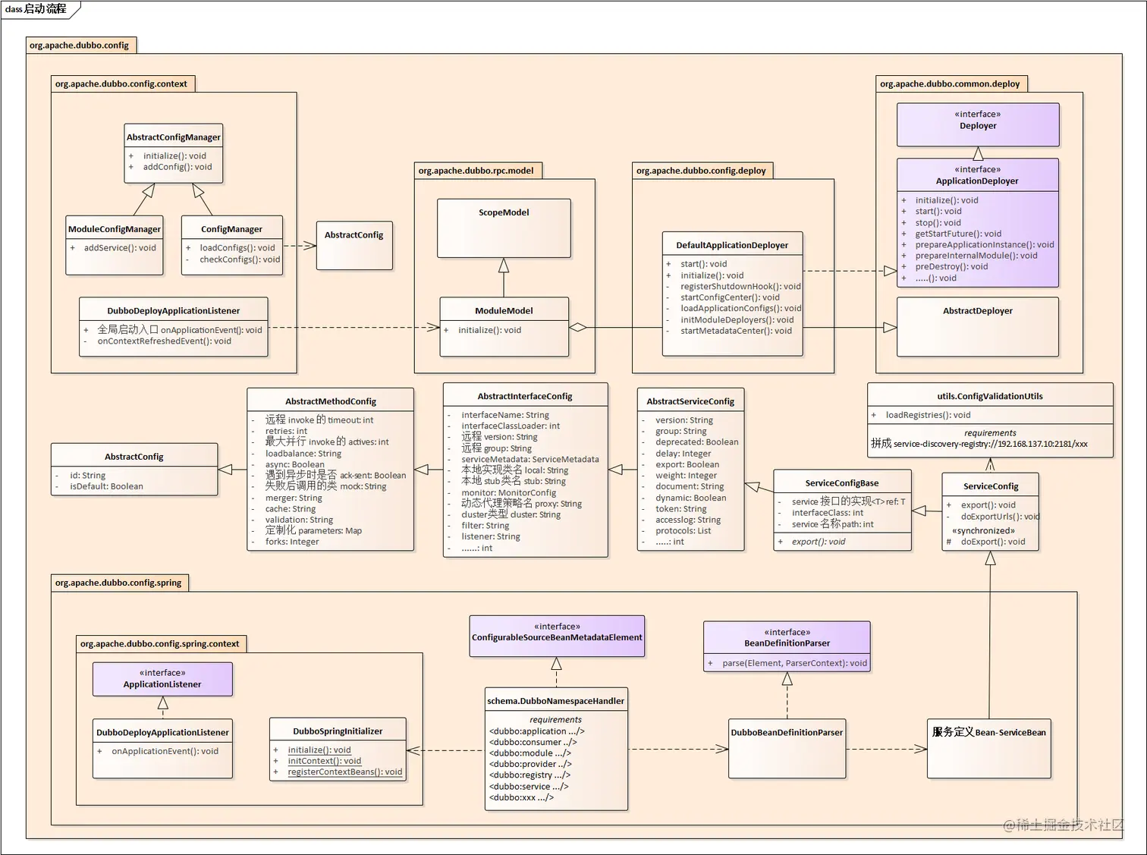Select the initModuleDeployers(): void method
This screenshot has width=1147, height=855.
coord(737,320)
